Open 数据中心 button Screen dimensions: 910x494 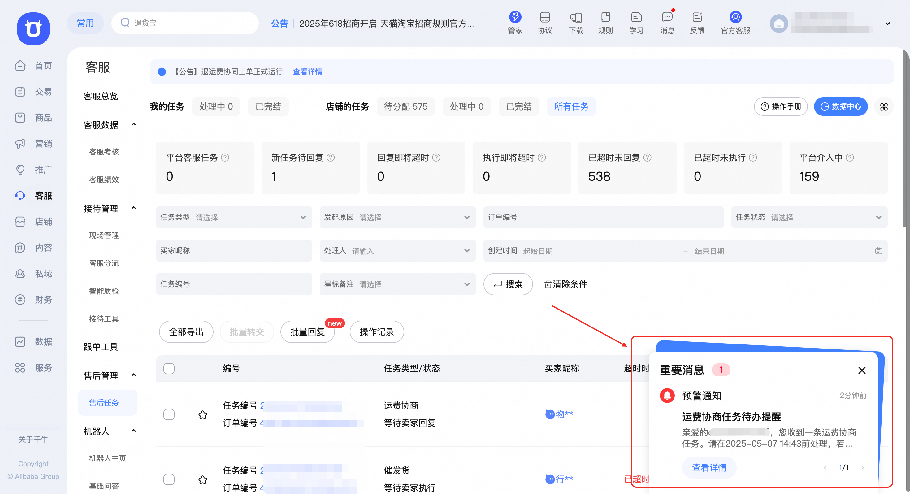coord(841,106)
